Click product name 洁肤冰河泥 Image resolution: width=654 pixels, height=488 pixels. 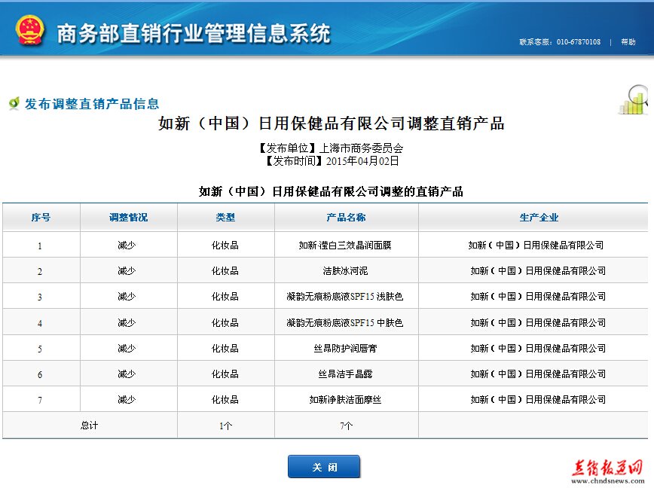pos(345,271)
